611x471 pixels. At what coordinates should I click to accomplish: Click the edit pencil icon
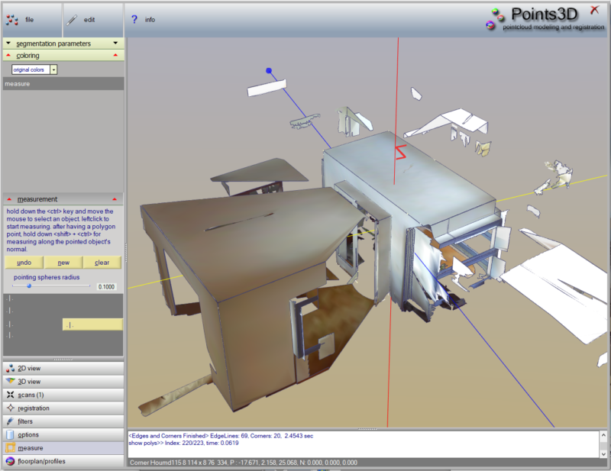coord(73,20)
